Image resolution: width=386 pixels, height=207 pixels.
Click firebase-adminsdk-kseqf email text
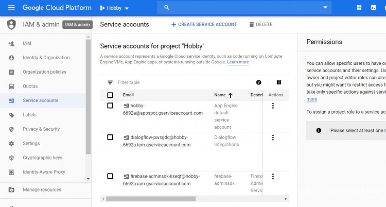[x=161, y=180]
